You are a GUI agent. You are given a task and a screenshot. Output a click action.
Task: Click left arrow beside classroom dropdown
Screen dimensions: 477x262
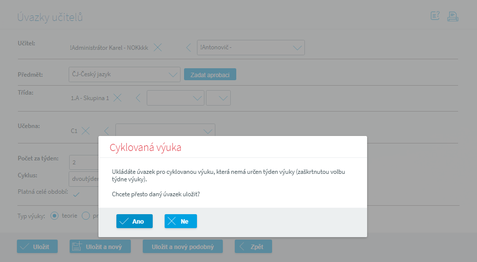[x=106, y=131]
